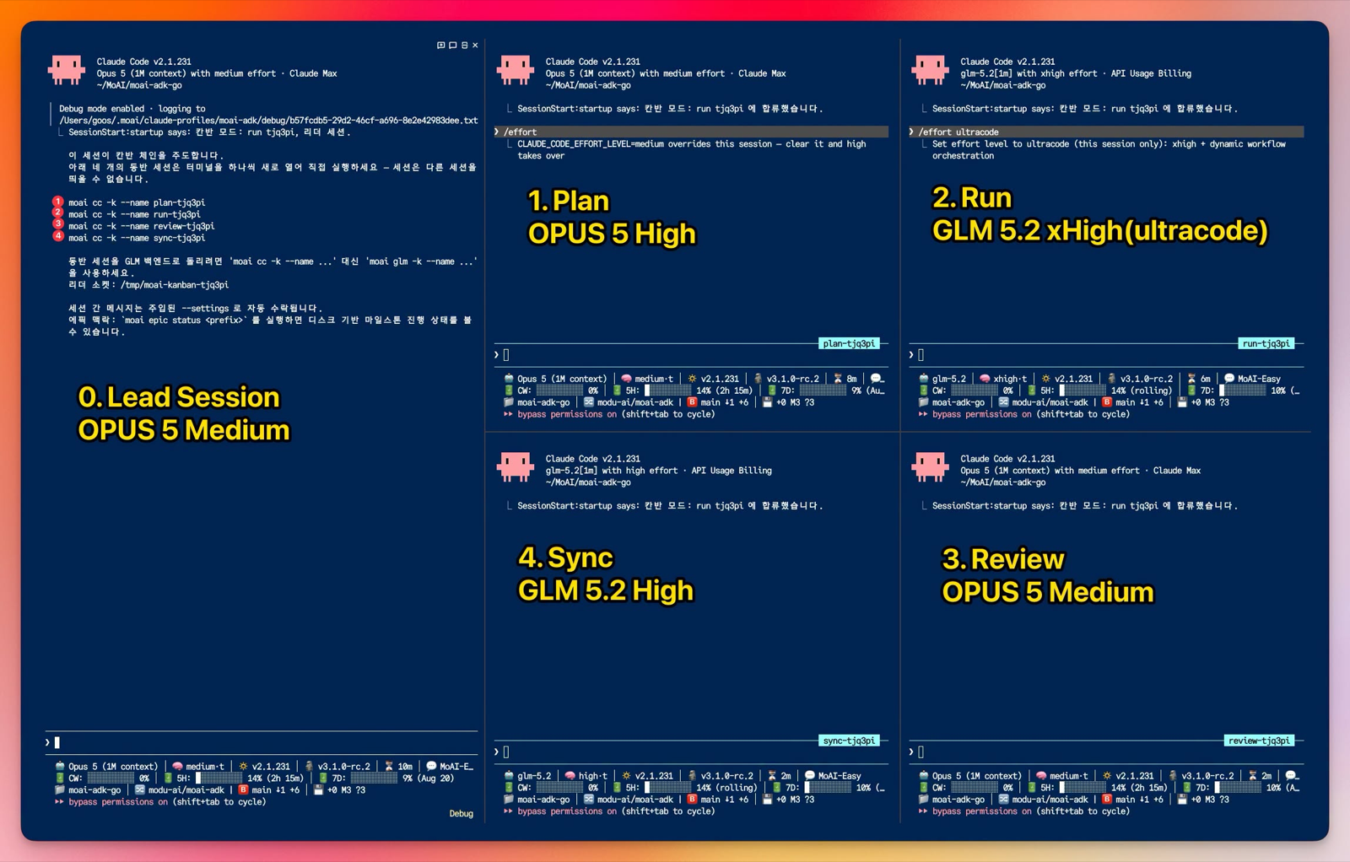Click the sync-tjq3pi session label
The height and width of the screenshot is (862, 1350).
coord(849,741)
